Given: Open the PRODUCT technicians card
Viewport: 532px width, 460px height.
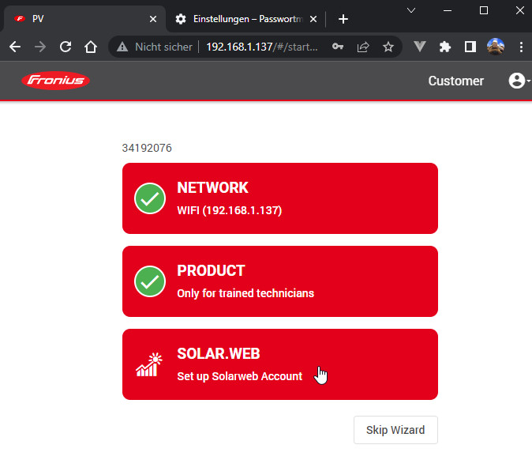Looking at the screenshot, I should 279,281.
